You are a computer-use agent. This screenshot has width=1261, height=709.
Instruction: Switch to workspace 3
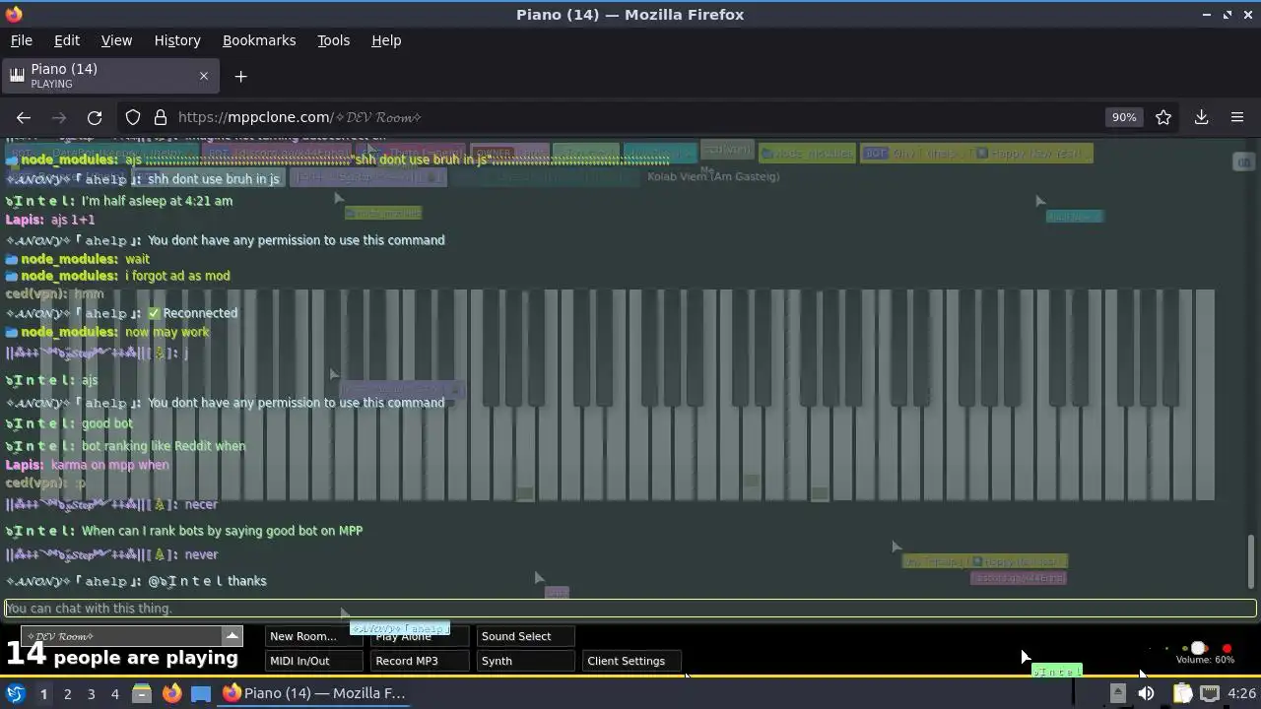click(x=91, y=693)
